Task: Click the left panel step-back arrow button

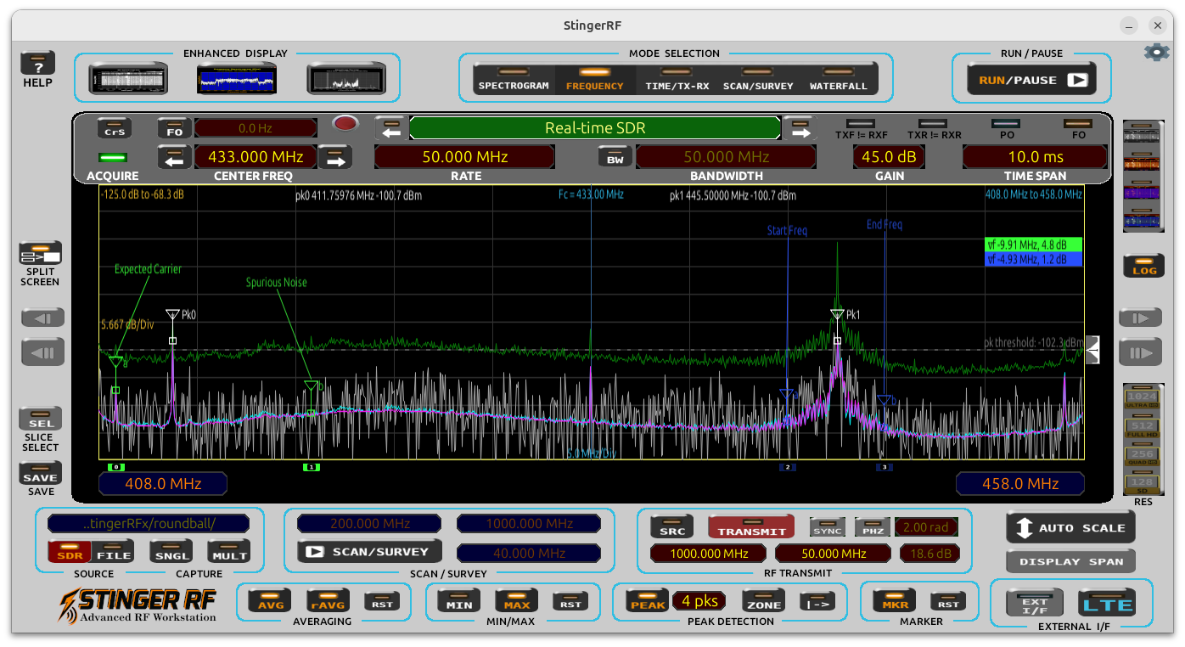Action: [42, 318]
